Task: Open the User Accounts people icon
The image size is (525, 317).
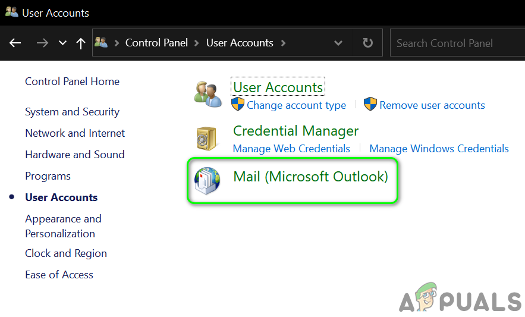Action: [x=208, y=94]
